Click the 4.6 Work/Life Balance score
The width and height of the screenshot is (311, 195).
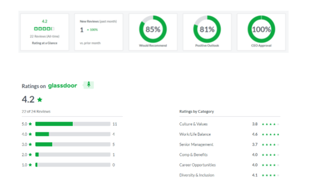click(255, 134)
